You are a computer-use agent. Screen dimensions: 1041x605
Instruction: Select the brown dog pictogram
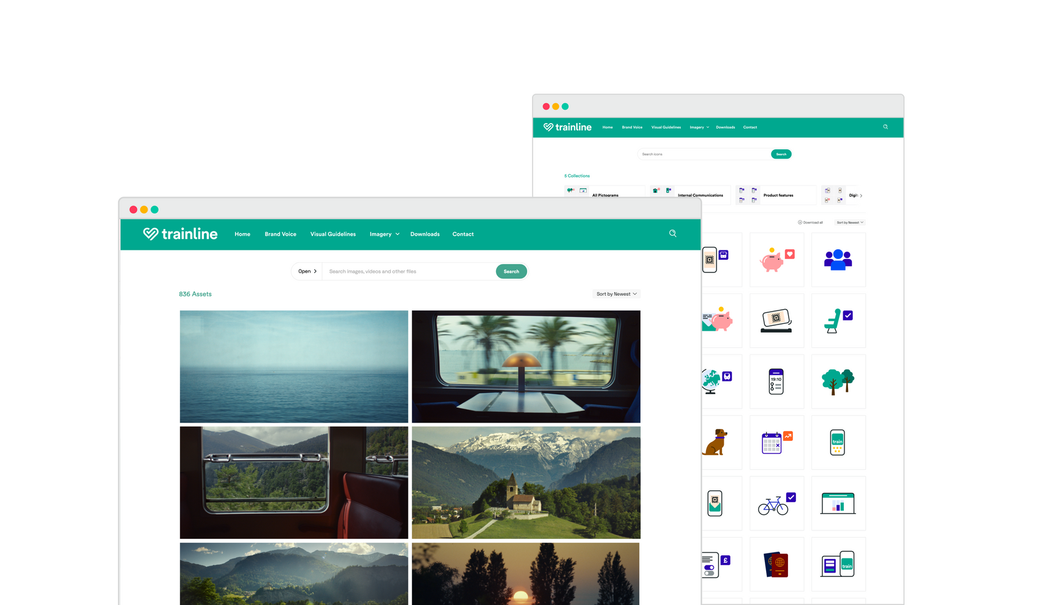coord(715,442)
